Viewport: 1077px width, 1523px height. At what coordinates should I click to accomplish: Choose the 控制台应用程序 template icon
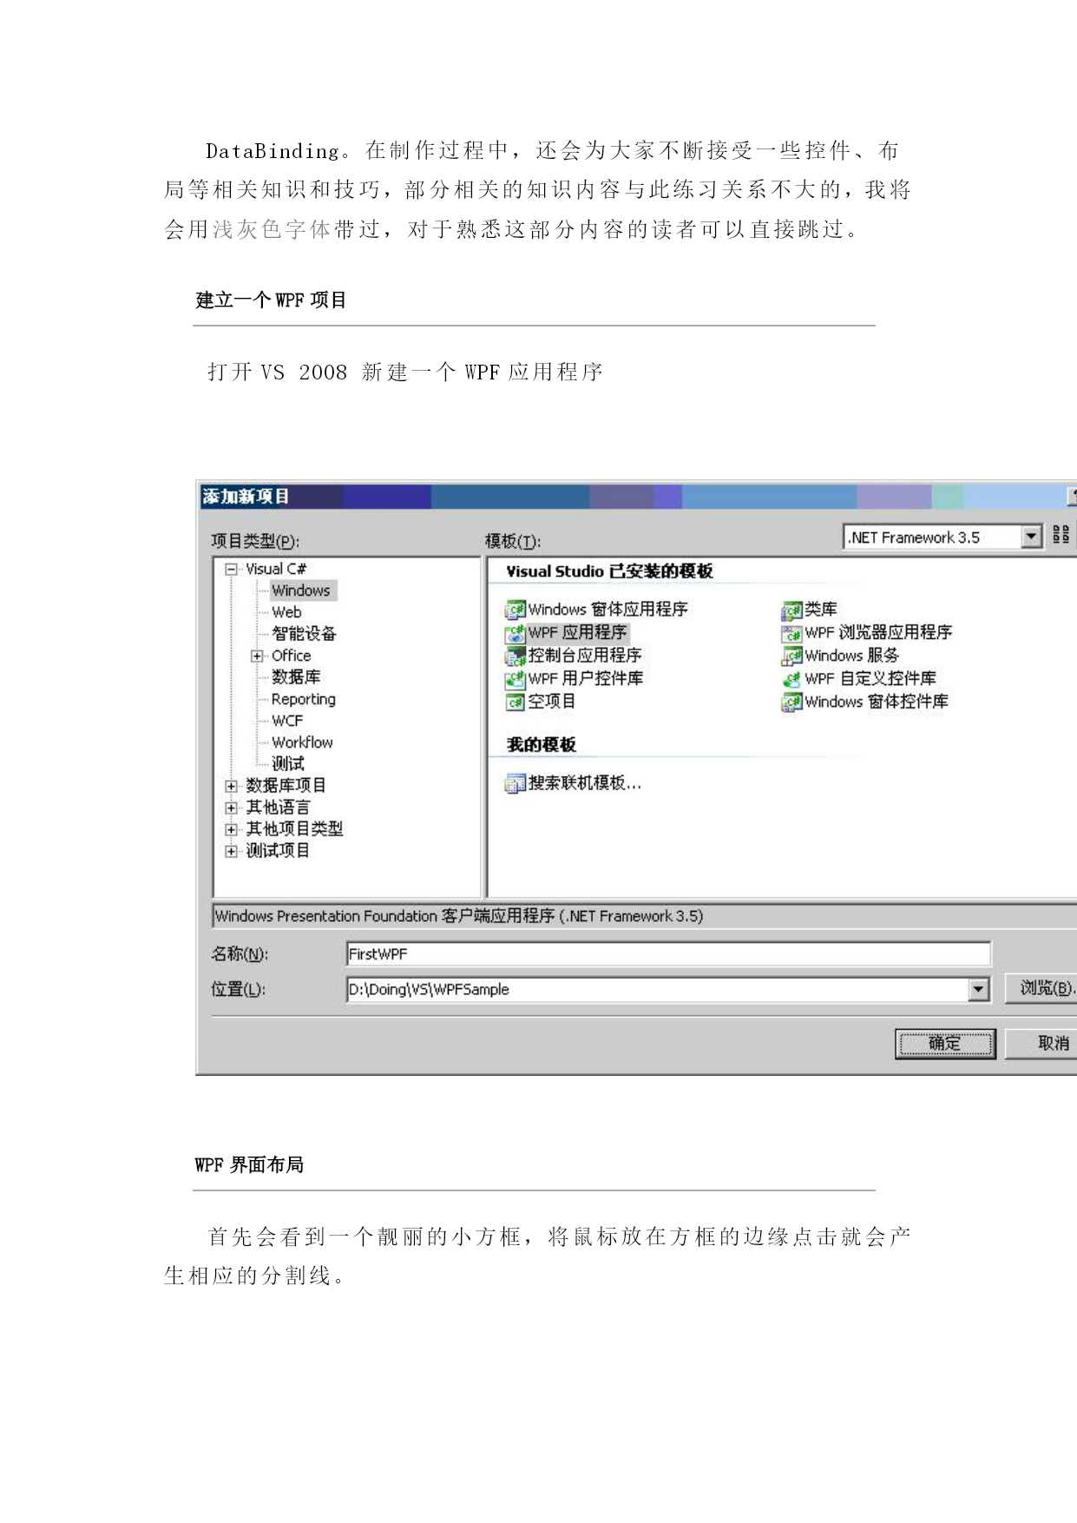tap(516, 656)
